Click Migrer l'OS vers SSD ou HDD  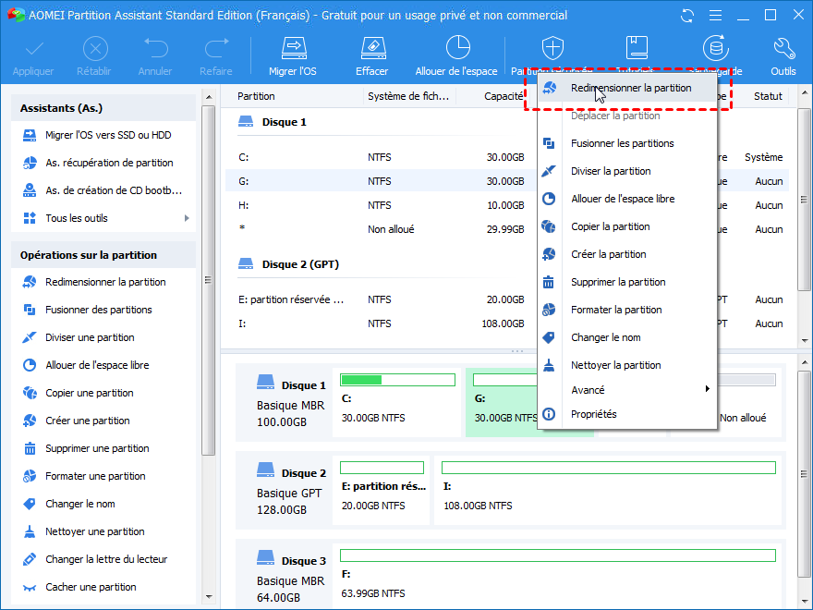(x=108, y=135)
